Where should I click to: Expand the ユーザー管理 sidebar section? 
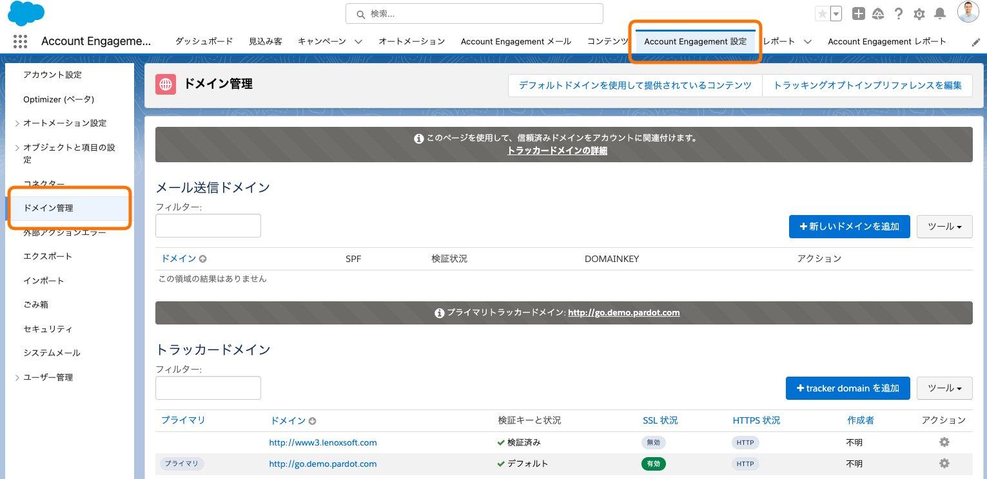[17, 378]
